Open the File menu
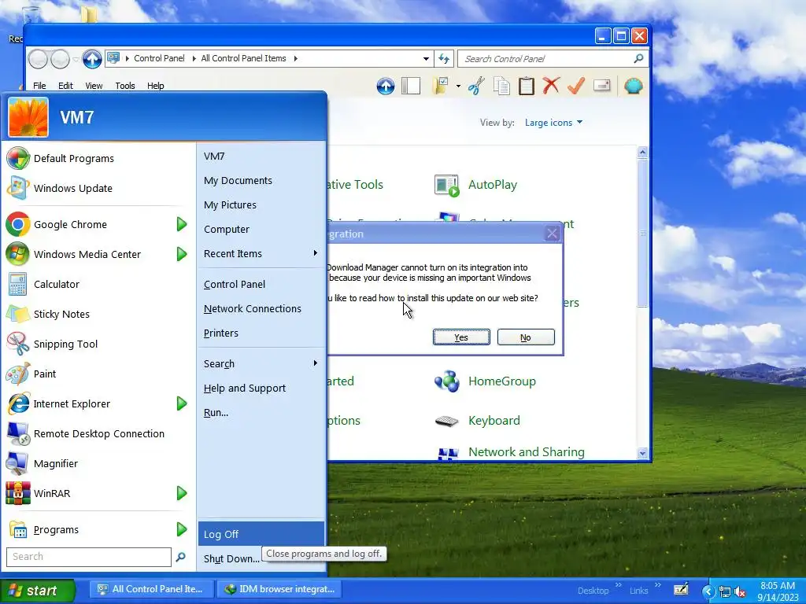806x604 pixels. [x=39, y=86]
